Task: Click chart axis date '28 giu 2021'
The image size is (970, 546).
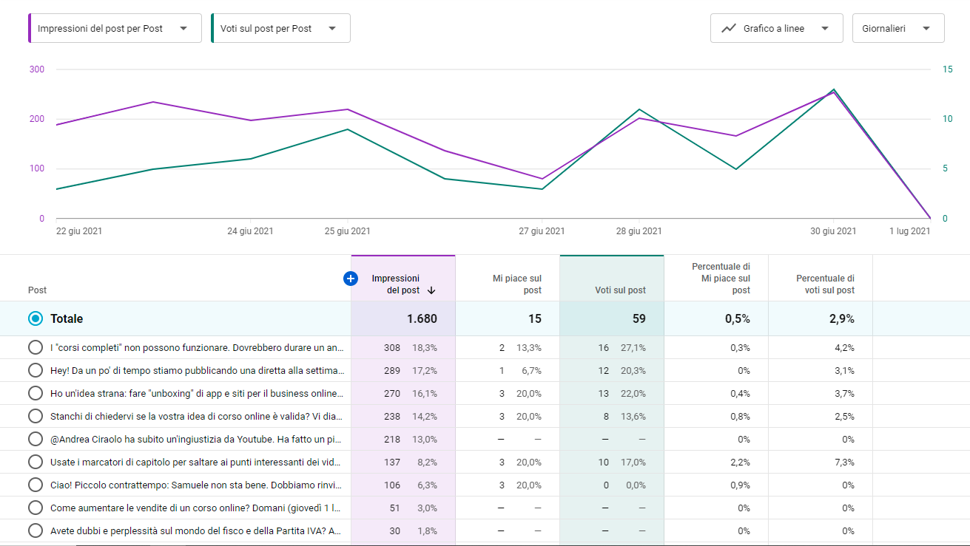Action: point(639,231)
